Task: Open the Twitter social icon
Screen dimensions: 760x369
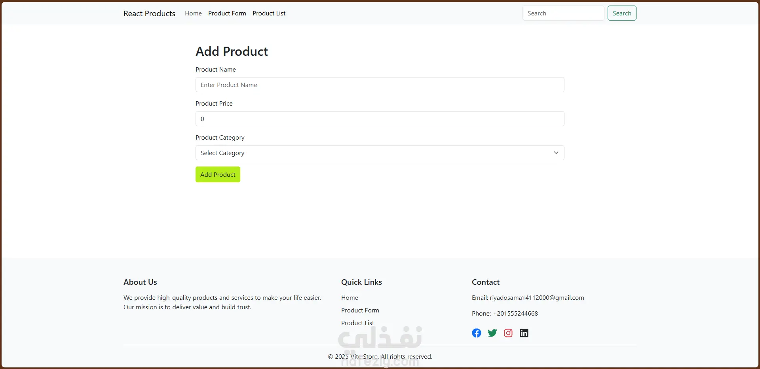Action: pyautogui.click(x=492, y=333)
